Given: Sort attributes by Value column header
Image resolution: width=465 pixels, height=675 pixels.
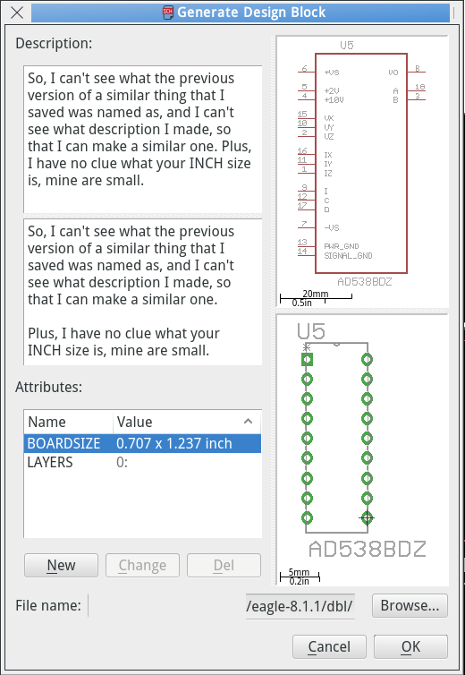Looking at the screenshot, I should (187, 422).
